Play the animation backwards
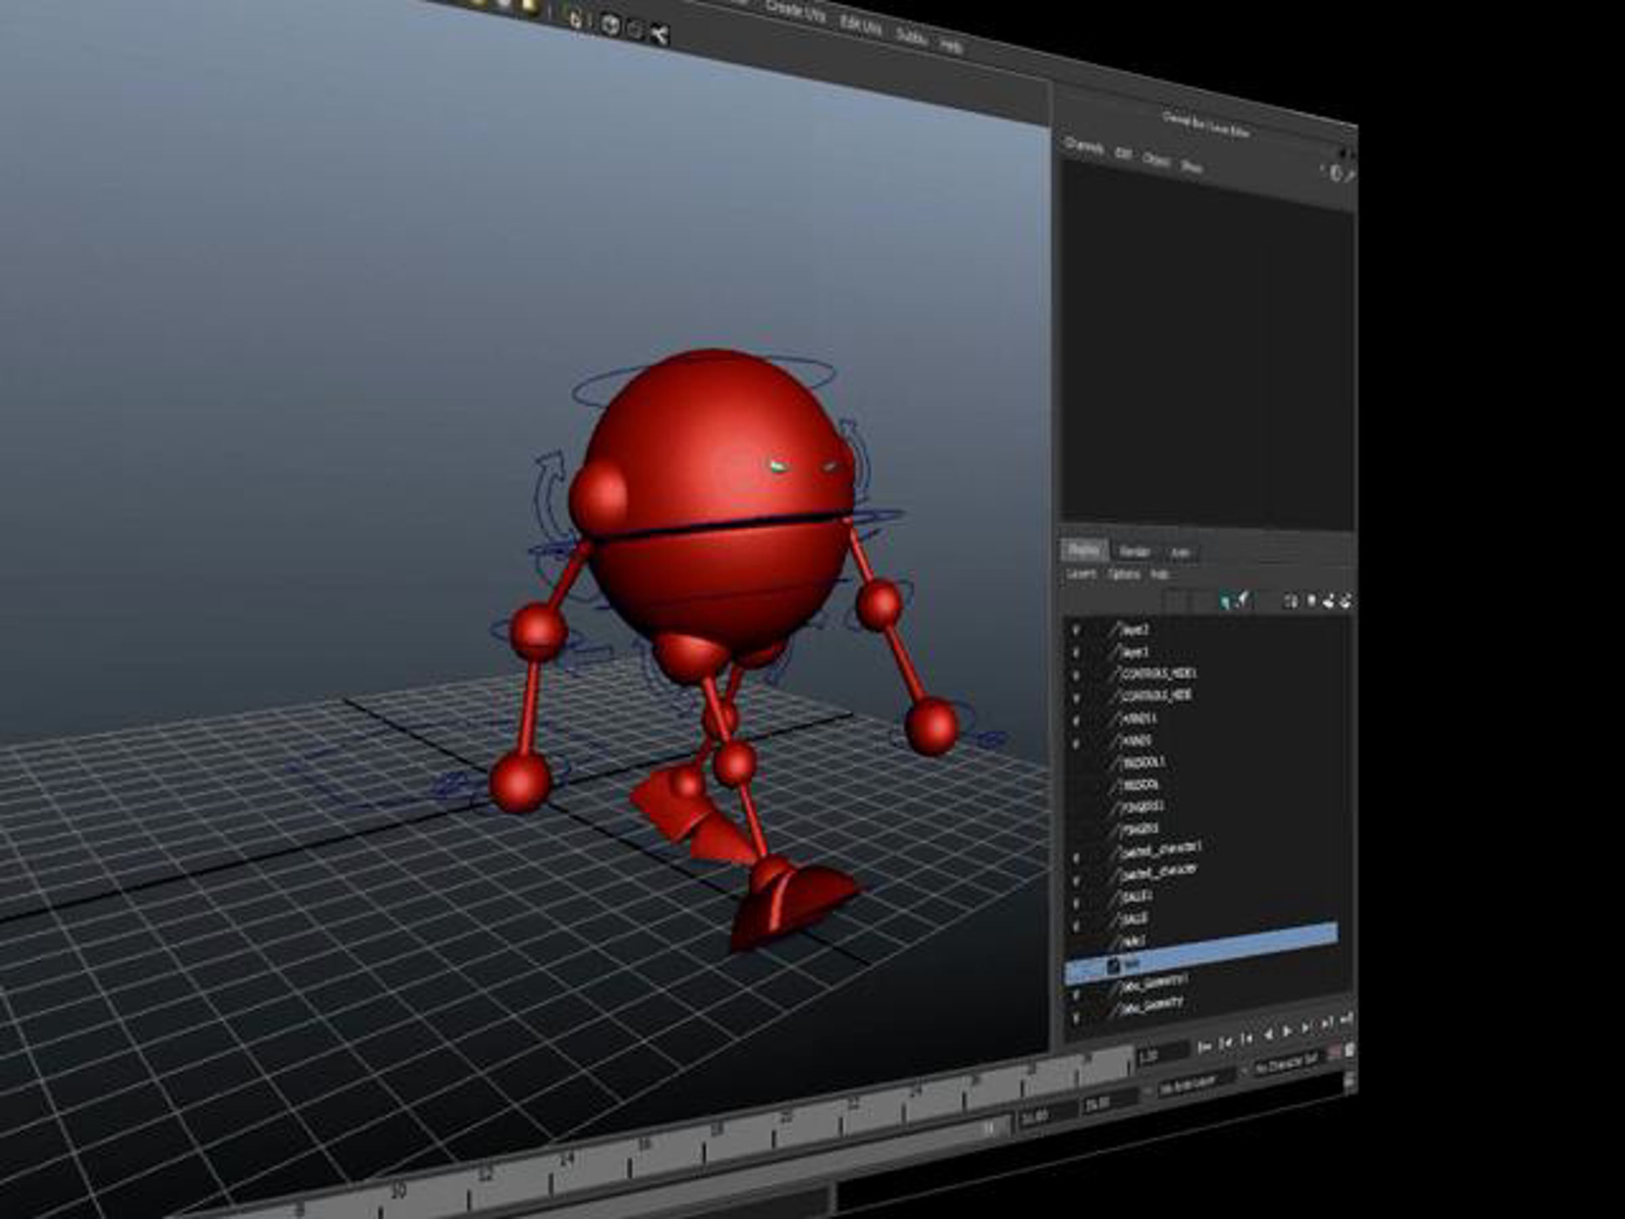This screenshot has height=1219, width=1625. [1267, 1035]
